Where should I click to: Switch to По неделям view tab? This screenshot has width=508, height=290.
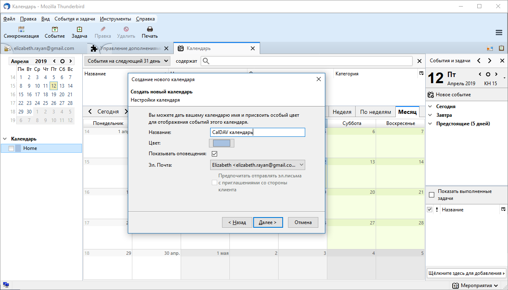coord(375,112)
